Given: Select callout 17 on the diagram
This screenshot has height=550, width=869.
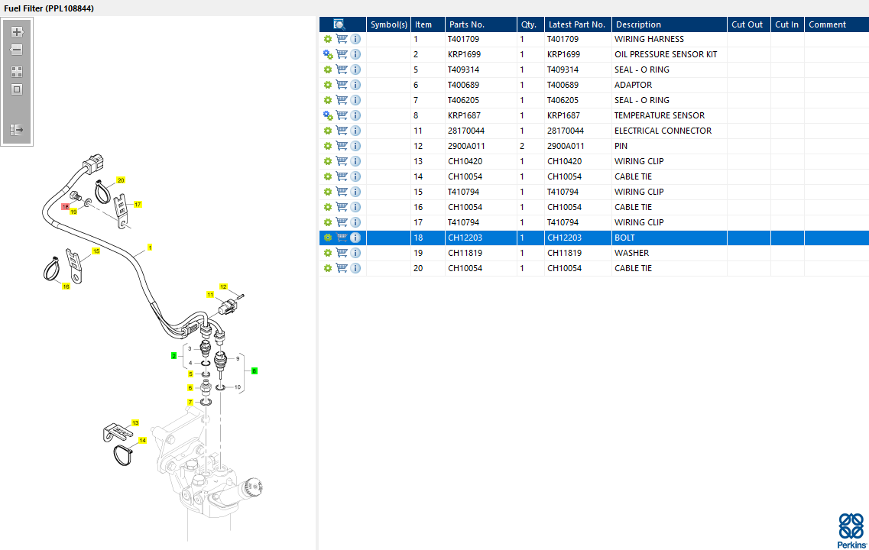Looking at the screenshot, I should click(x=138, y=205).
